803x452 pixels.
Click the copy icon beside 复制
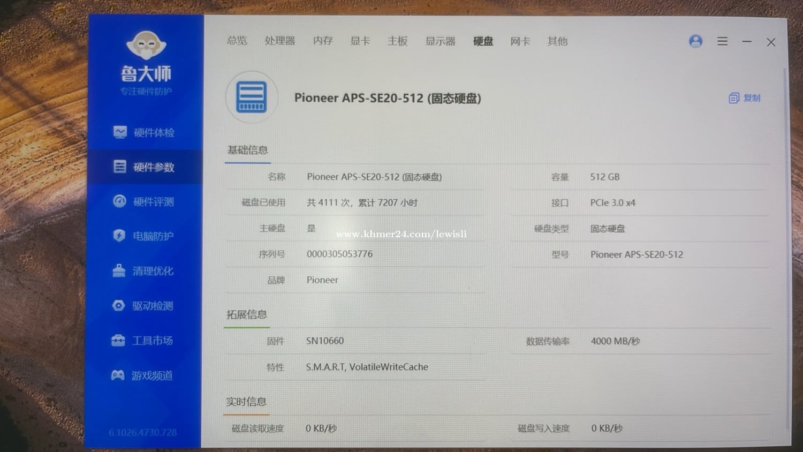pos(734,98)
